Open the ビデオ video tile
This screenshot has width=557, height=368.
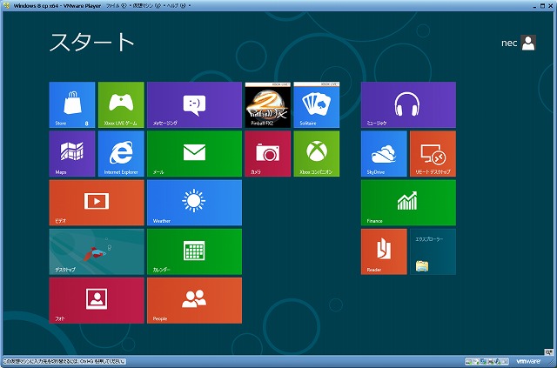[x=97, y=203]
